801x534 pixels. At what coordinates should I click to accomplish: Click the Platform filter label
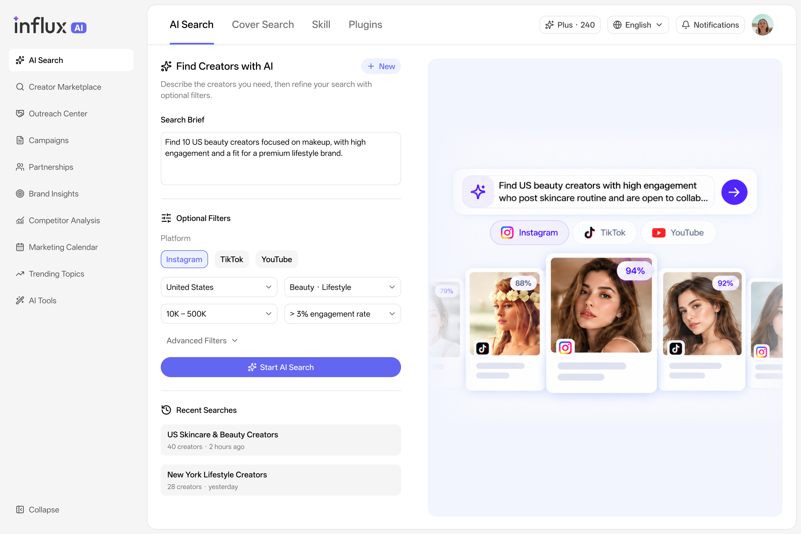[x=175, y=238]
